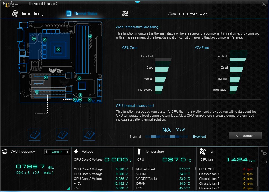Select the '+5V' voltage row
The image size is (269, 192).
pyautogui.click(x=101, y=188)
